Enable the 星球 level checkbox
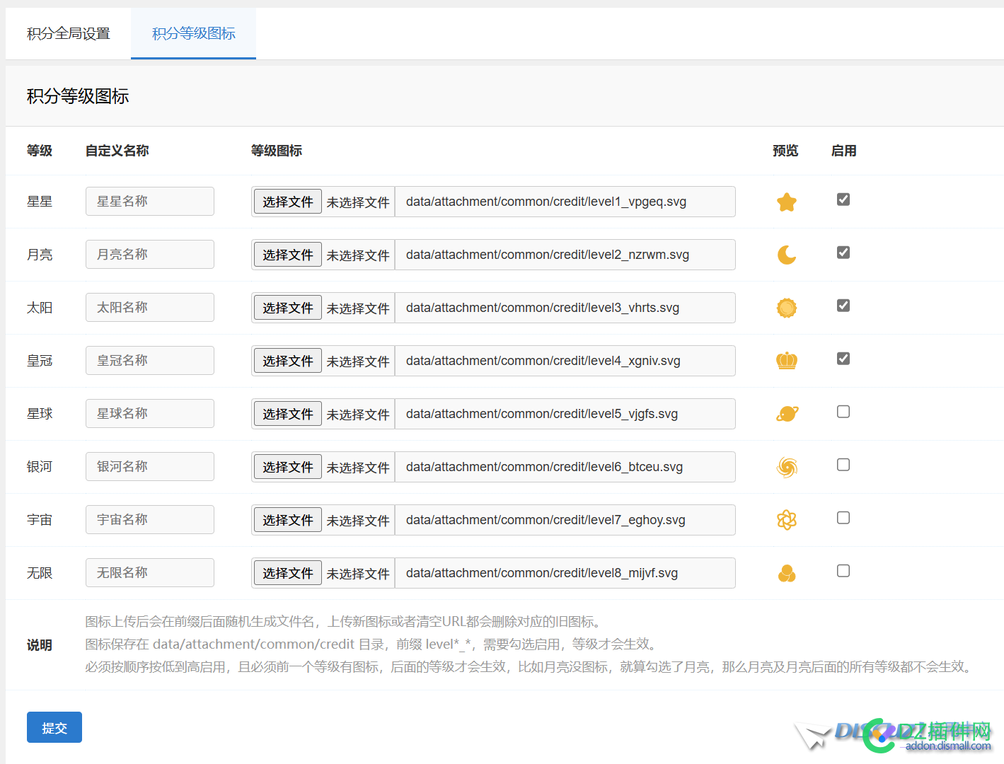This screenshot has height=764, width=1004. [843, 412]
